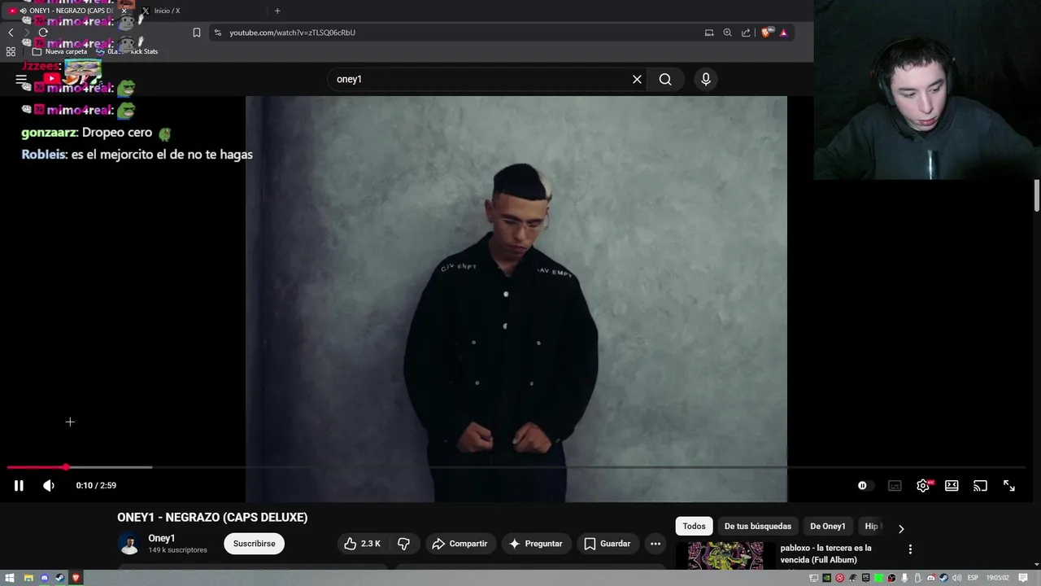The width and height of the screenshot is (1041, 586).
Task: Toggle subtitles/closed captions
Action: pyautogui.click(x=895, y=486)
